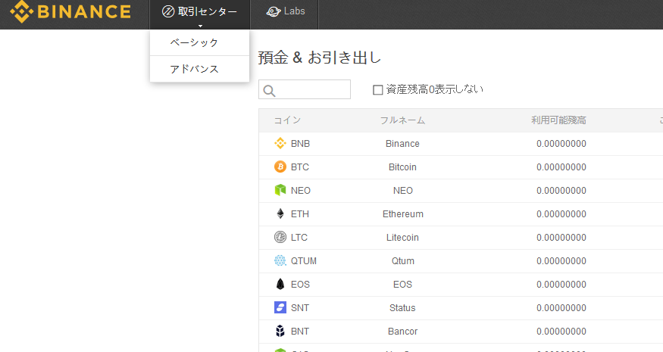Click the 預金 & お引き出し page heading
Viewport: 663px width, 352px height.
pos(319,58)
